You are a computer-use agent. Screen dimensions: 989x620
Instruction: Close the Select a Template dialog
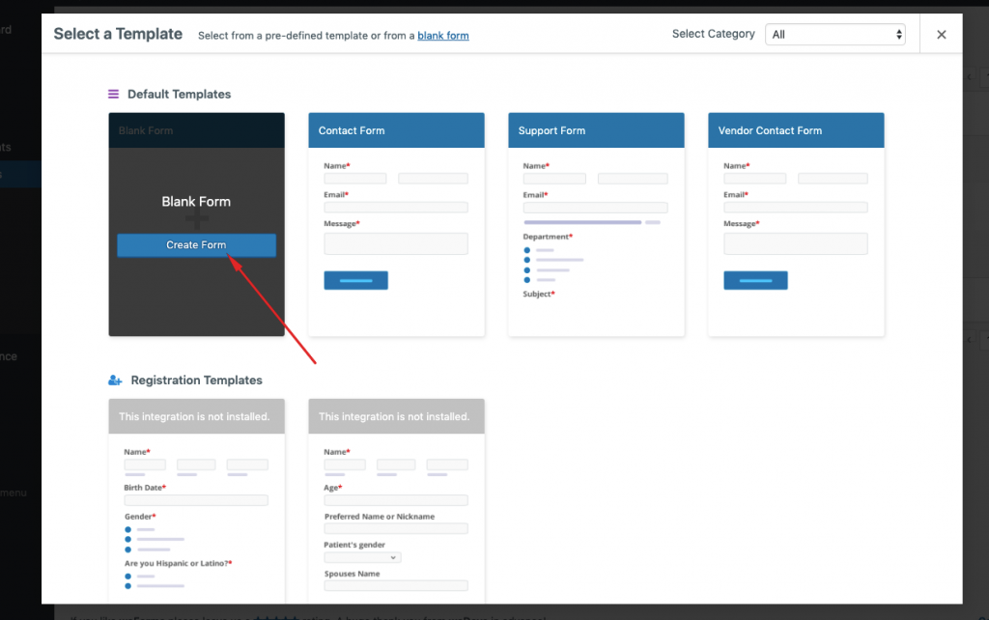941,35
